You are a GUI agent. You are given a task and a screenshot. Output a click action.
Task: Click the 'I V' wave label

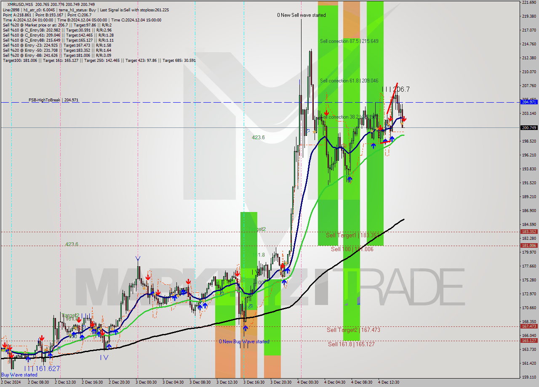tap(104, 358)
